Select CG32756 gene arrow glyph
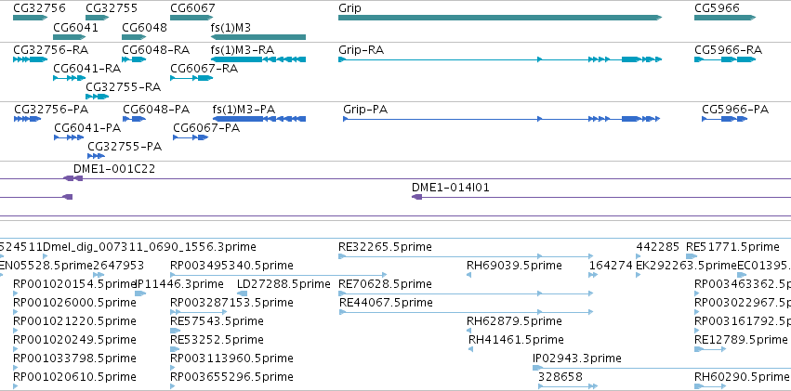Screen dimensions: 791x391 [31, 18]
